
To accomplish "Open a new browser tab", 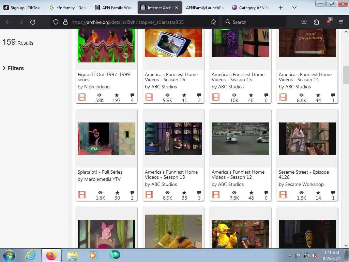I will point(281,8).
